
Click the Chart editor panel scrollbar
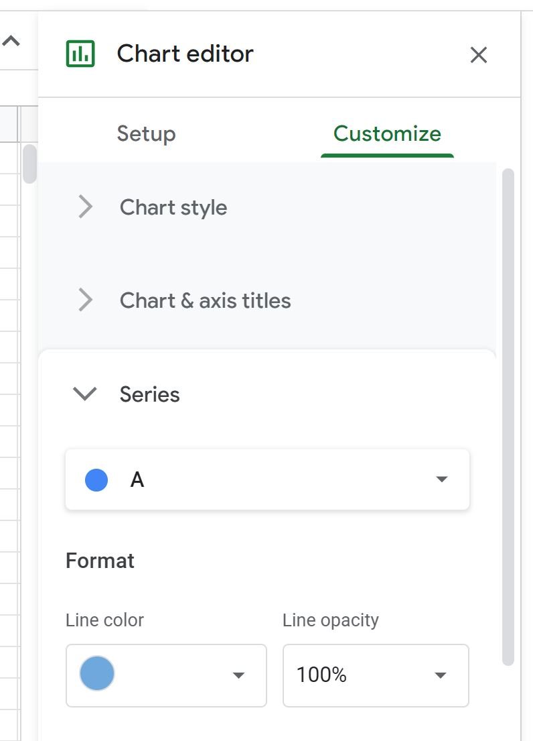click(508, 417)
